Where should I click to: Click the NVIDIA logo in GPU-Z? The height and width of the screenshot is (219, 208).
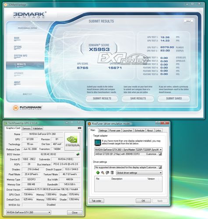click(72, 141)
